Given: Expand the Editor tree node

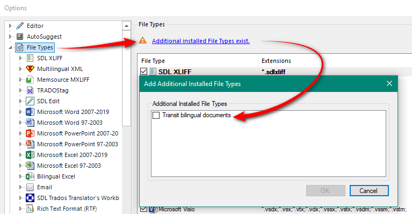Looking at the screenshot, I should (10, 26).
